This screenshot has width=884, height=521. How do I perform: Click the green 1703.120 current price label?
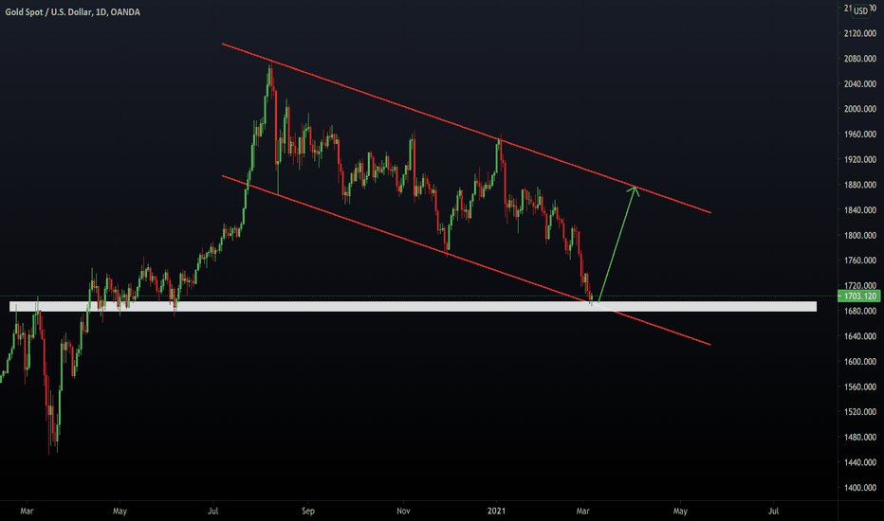point(859,296)
